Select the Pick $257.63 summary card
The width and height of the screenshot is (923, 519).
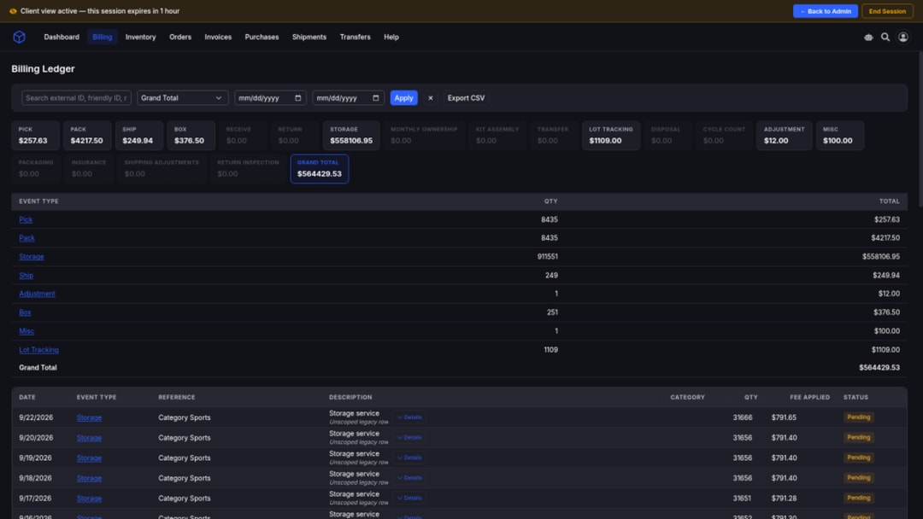tap(35, 135)
